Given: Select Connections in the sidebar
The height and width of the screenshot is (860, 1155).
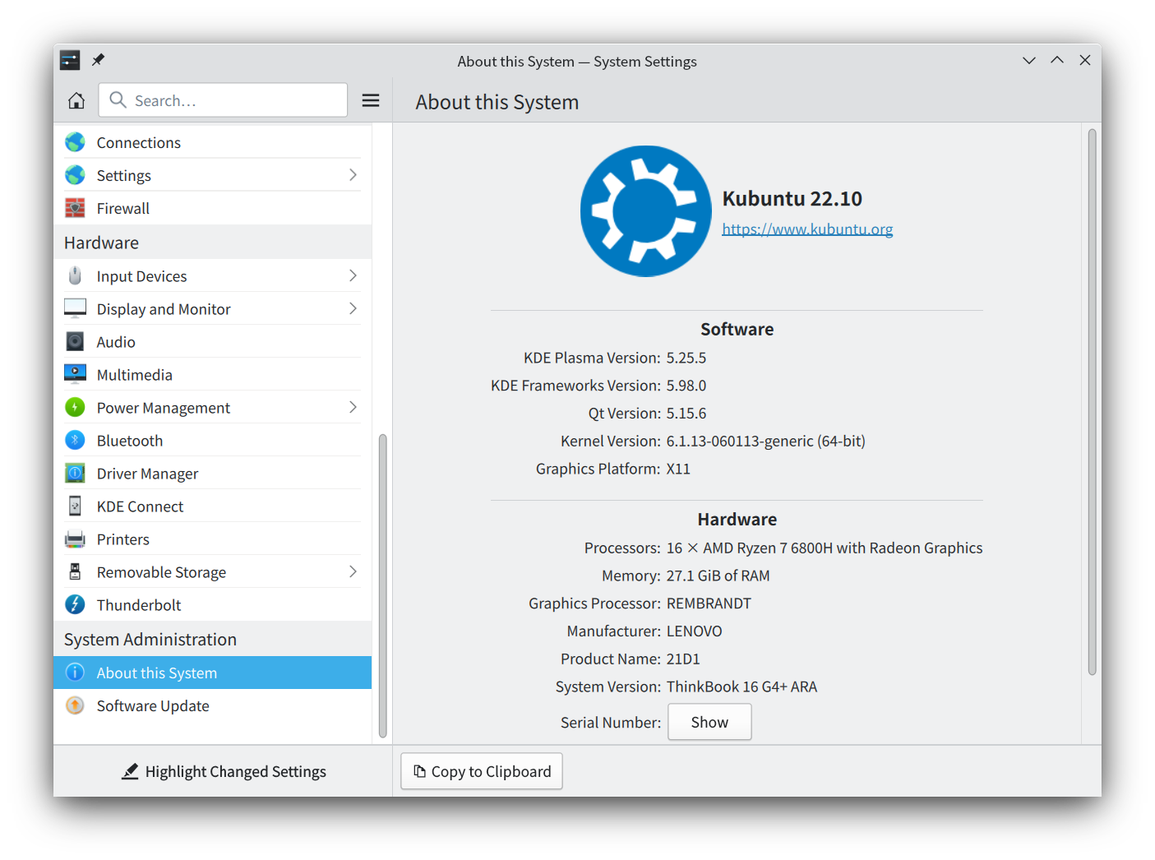Looking at the screenshot, I should click(138, 141).
